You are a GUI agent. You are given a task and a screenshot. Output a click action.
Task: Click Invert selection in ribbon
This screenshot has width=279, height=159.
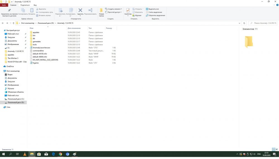click(157, 16)
